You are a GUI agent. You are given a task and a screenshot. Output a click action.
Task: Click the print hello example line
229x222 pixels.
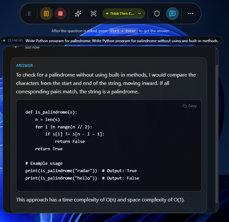point(82,178)
